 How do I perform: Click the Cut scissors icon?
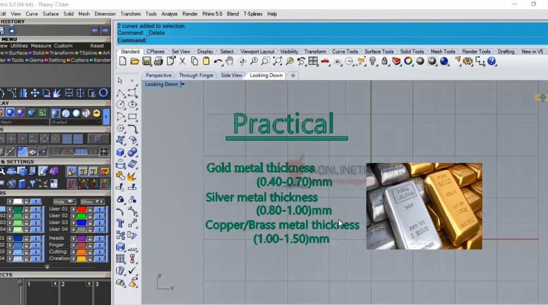(182, 61)
